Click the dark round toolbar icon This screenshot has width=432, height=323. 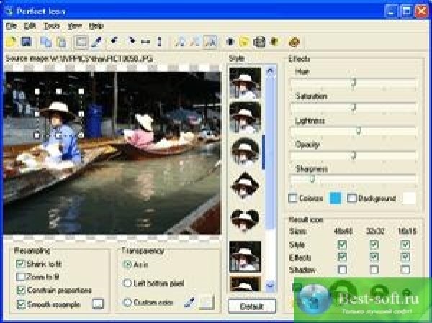point(230,42)
